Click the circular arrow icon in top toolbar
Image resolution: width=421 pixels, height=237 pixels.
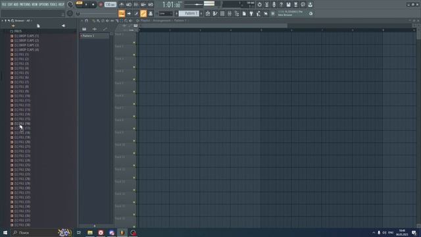pyautogui.click(x=259, y=5)
